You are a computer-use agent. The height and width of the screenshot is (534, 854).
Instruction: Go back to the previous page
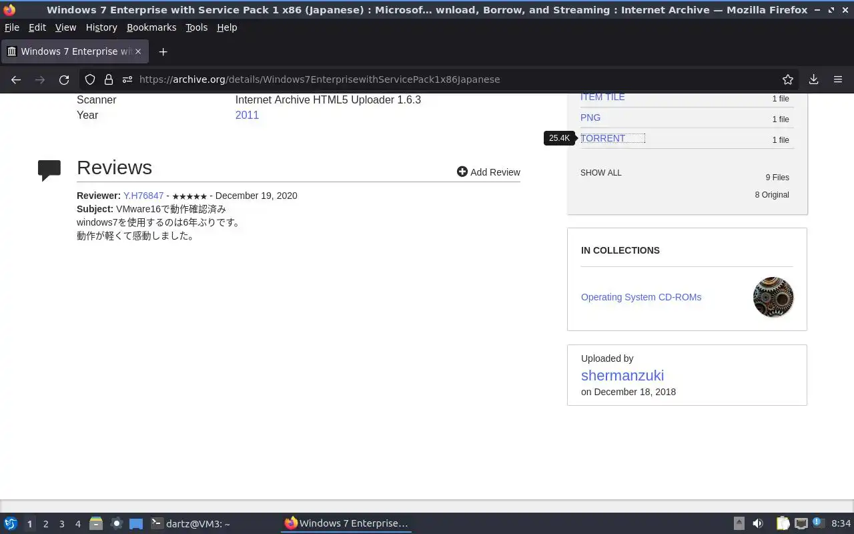click(16, 79)
